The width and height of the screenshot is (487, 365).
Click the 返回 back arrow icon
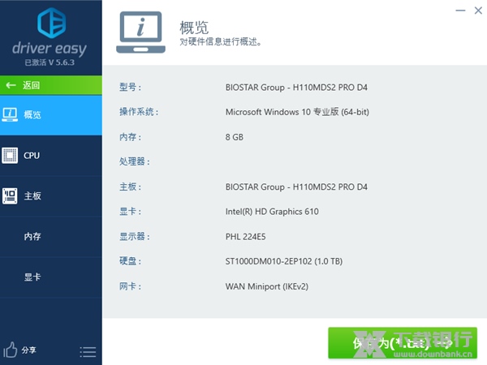pos(11,85)
